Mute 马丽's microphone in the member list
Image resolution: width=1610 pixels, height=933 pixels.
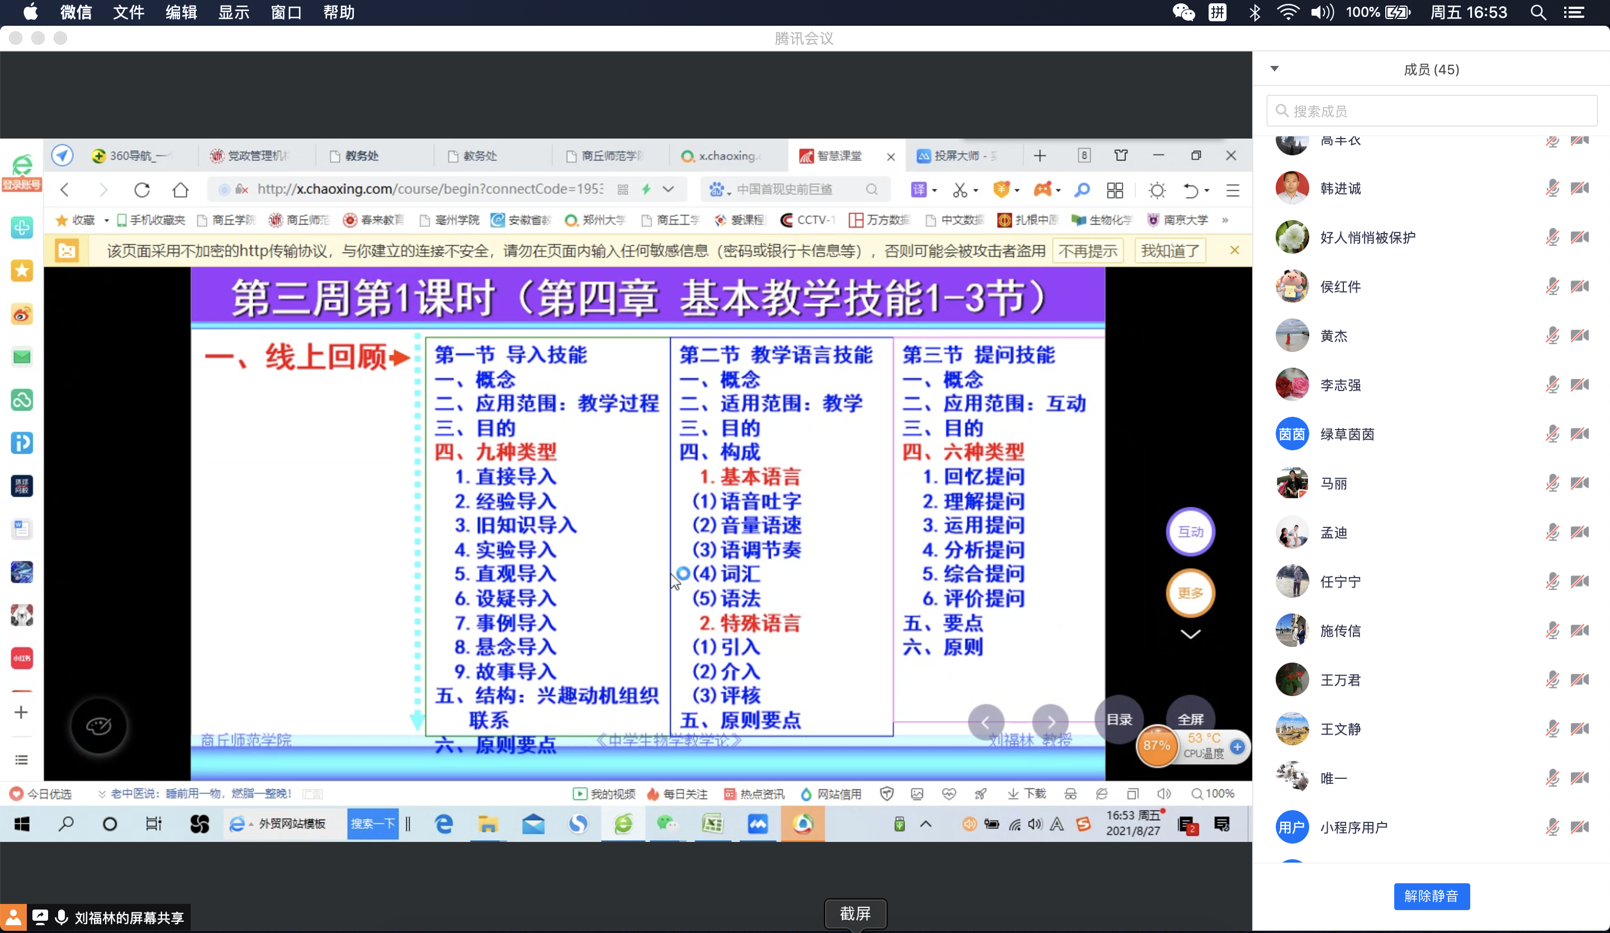1552,483
